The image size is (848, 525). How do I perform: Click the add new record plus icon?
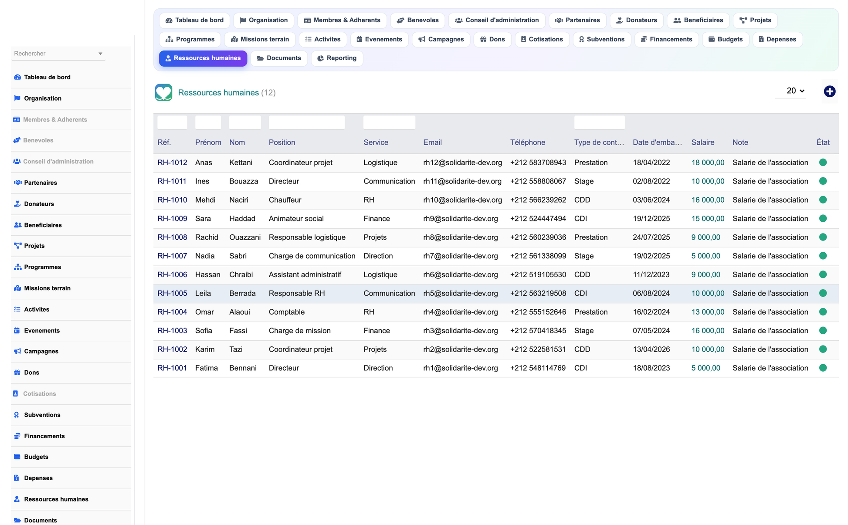pos(829,91)
